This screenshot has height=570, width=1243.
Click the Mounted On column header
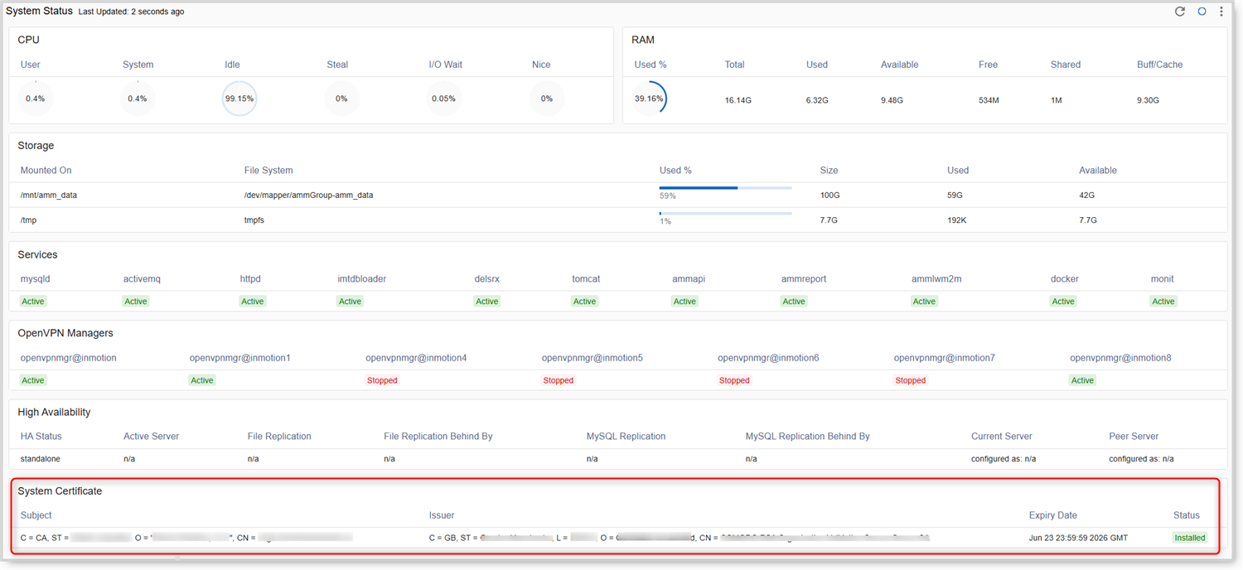tap(46, 171)
